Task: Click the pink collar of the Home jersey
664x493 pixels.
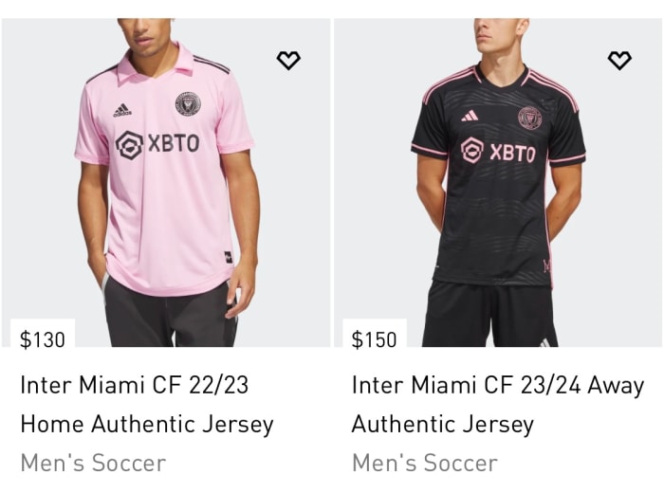Action: coord(180,61)
